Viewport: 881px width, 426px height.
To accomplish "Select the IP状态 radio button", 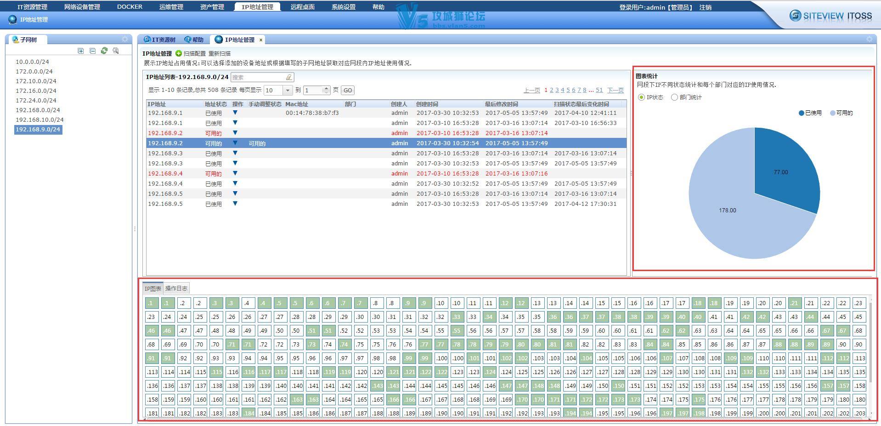I will (x=641, y=97).
